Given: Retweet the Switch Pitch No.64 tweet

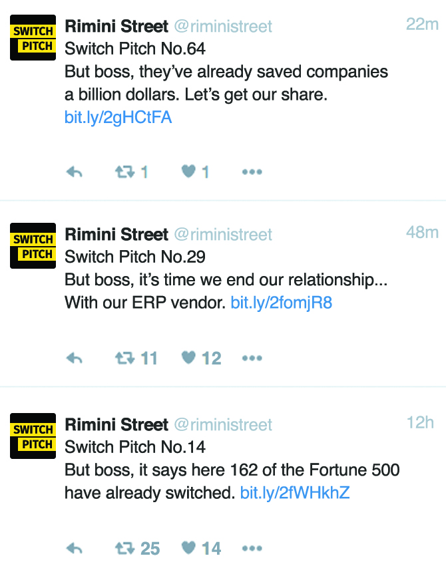Looking at the screenshot, I should coord(125,172).
